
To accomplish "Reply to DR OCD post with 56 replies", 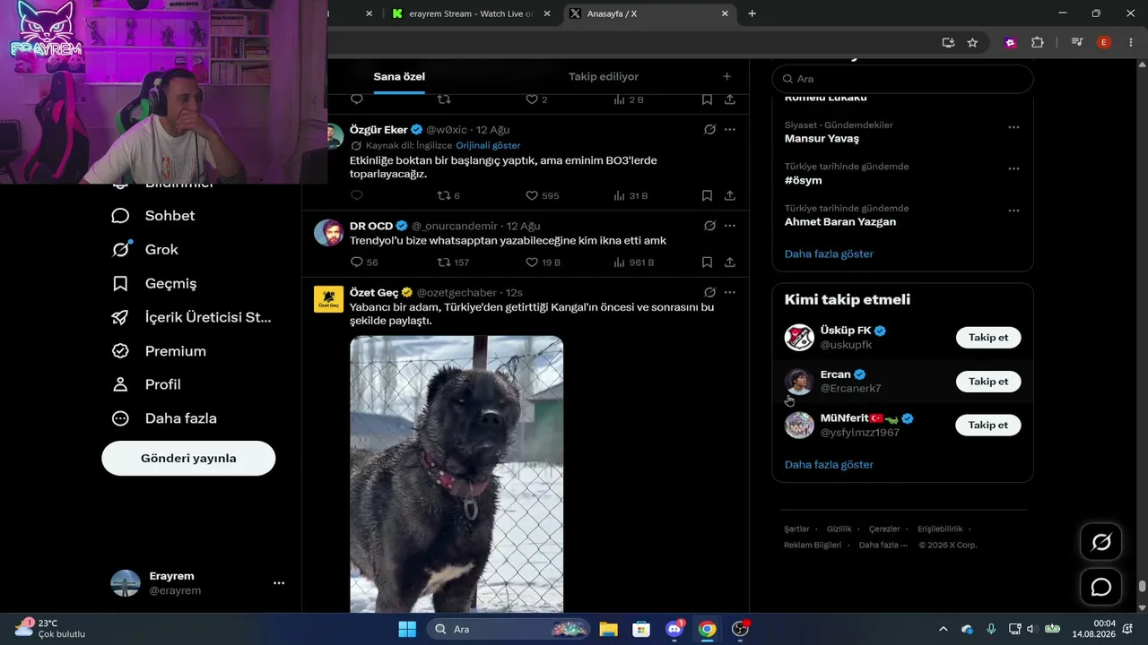I will [x=364, y=262].
